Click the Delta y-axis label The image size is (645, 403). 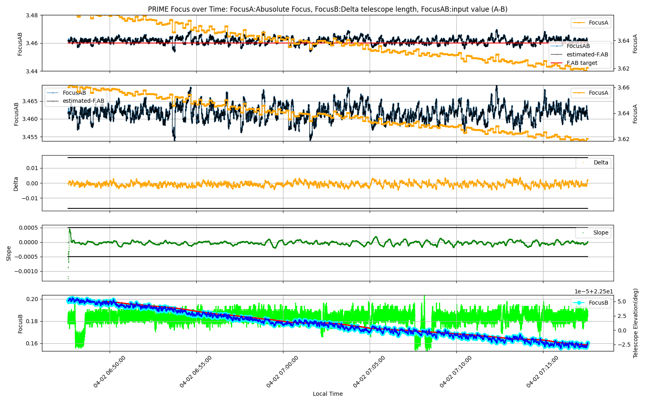click(16, 183)
